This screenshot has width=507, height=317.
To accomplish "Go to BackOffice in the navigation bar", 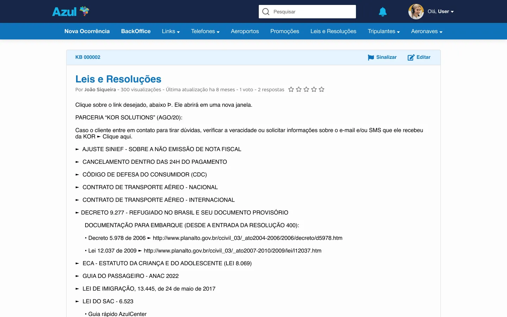I will tap(136, 31).
